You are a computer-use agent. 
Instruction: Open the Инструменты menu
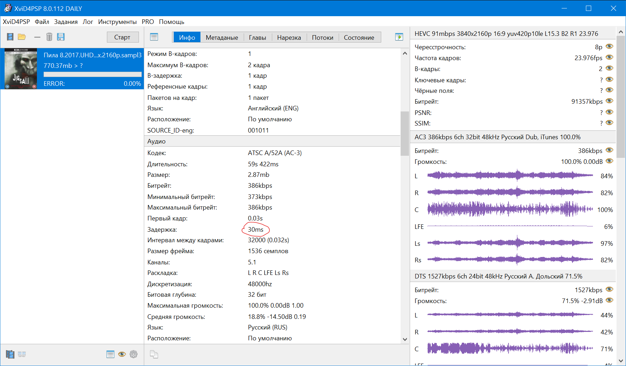[x=117, y=22]
